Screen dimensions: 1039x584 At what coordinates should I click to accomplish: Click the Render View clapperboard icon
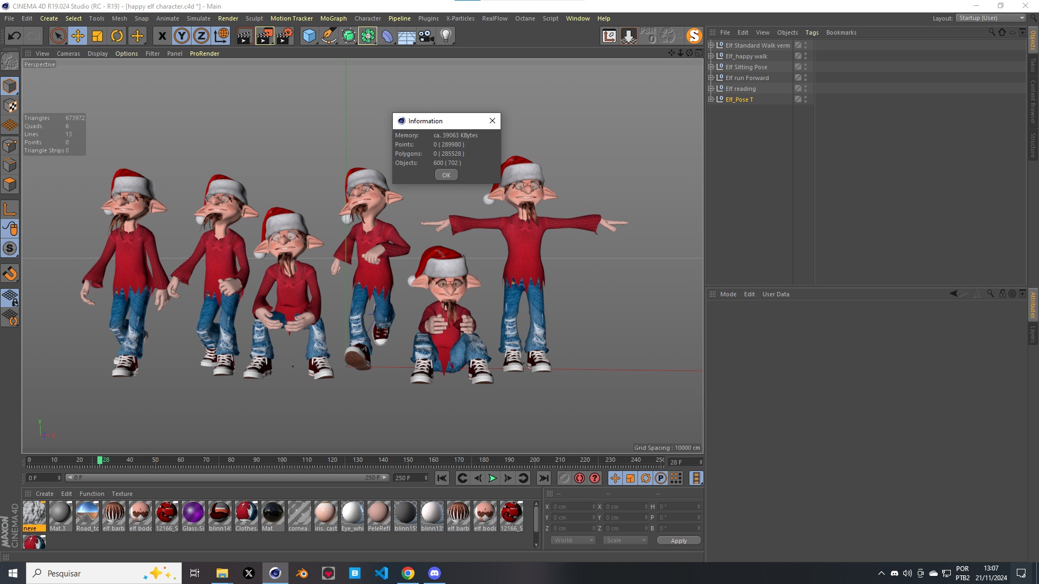245,36
